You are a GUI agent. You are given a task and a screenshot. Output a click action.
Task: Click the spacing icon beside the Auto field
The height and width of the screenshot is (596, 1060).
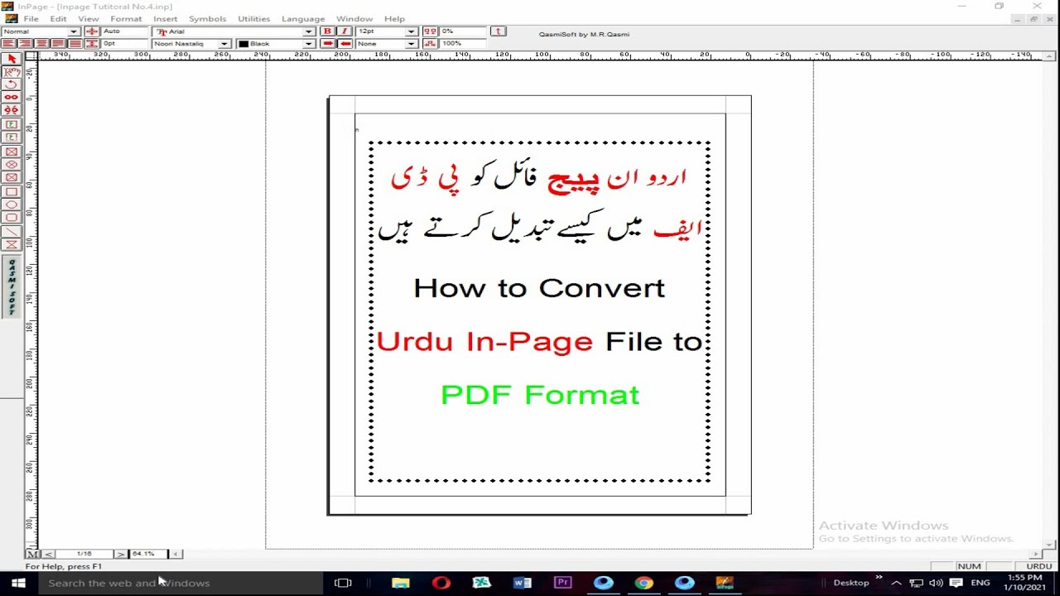coord(92,31)
